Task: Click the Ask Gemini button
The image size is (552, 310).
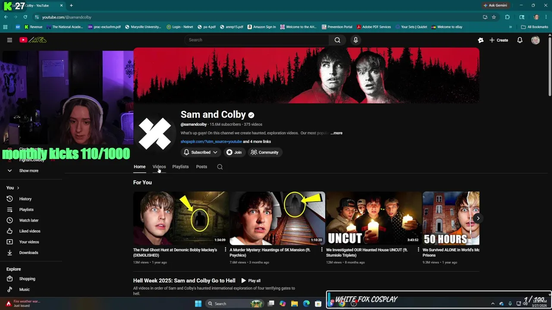Action: [x=495, y=6]
